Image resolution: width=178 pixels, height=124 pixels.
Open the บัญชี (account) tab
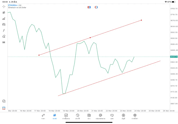click(123, 116)
